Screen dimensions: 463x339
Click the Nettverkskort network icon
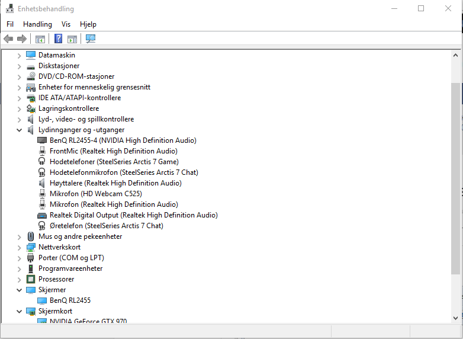[x=31, y=247]
